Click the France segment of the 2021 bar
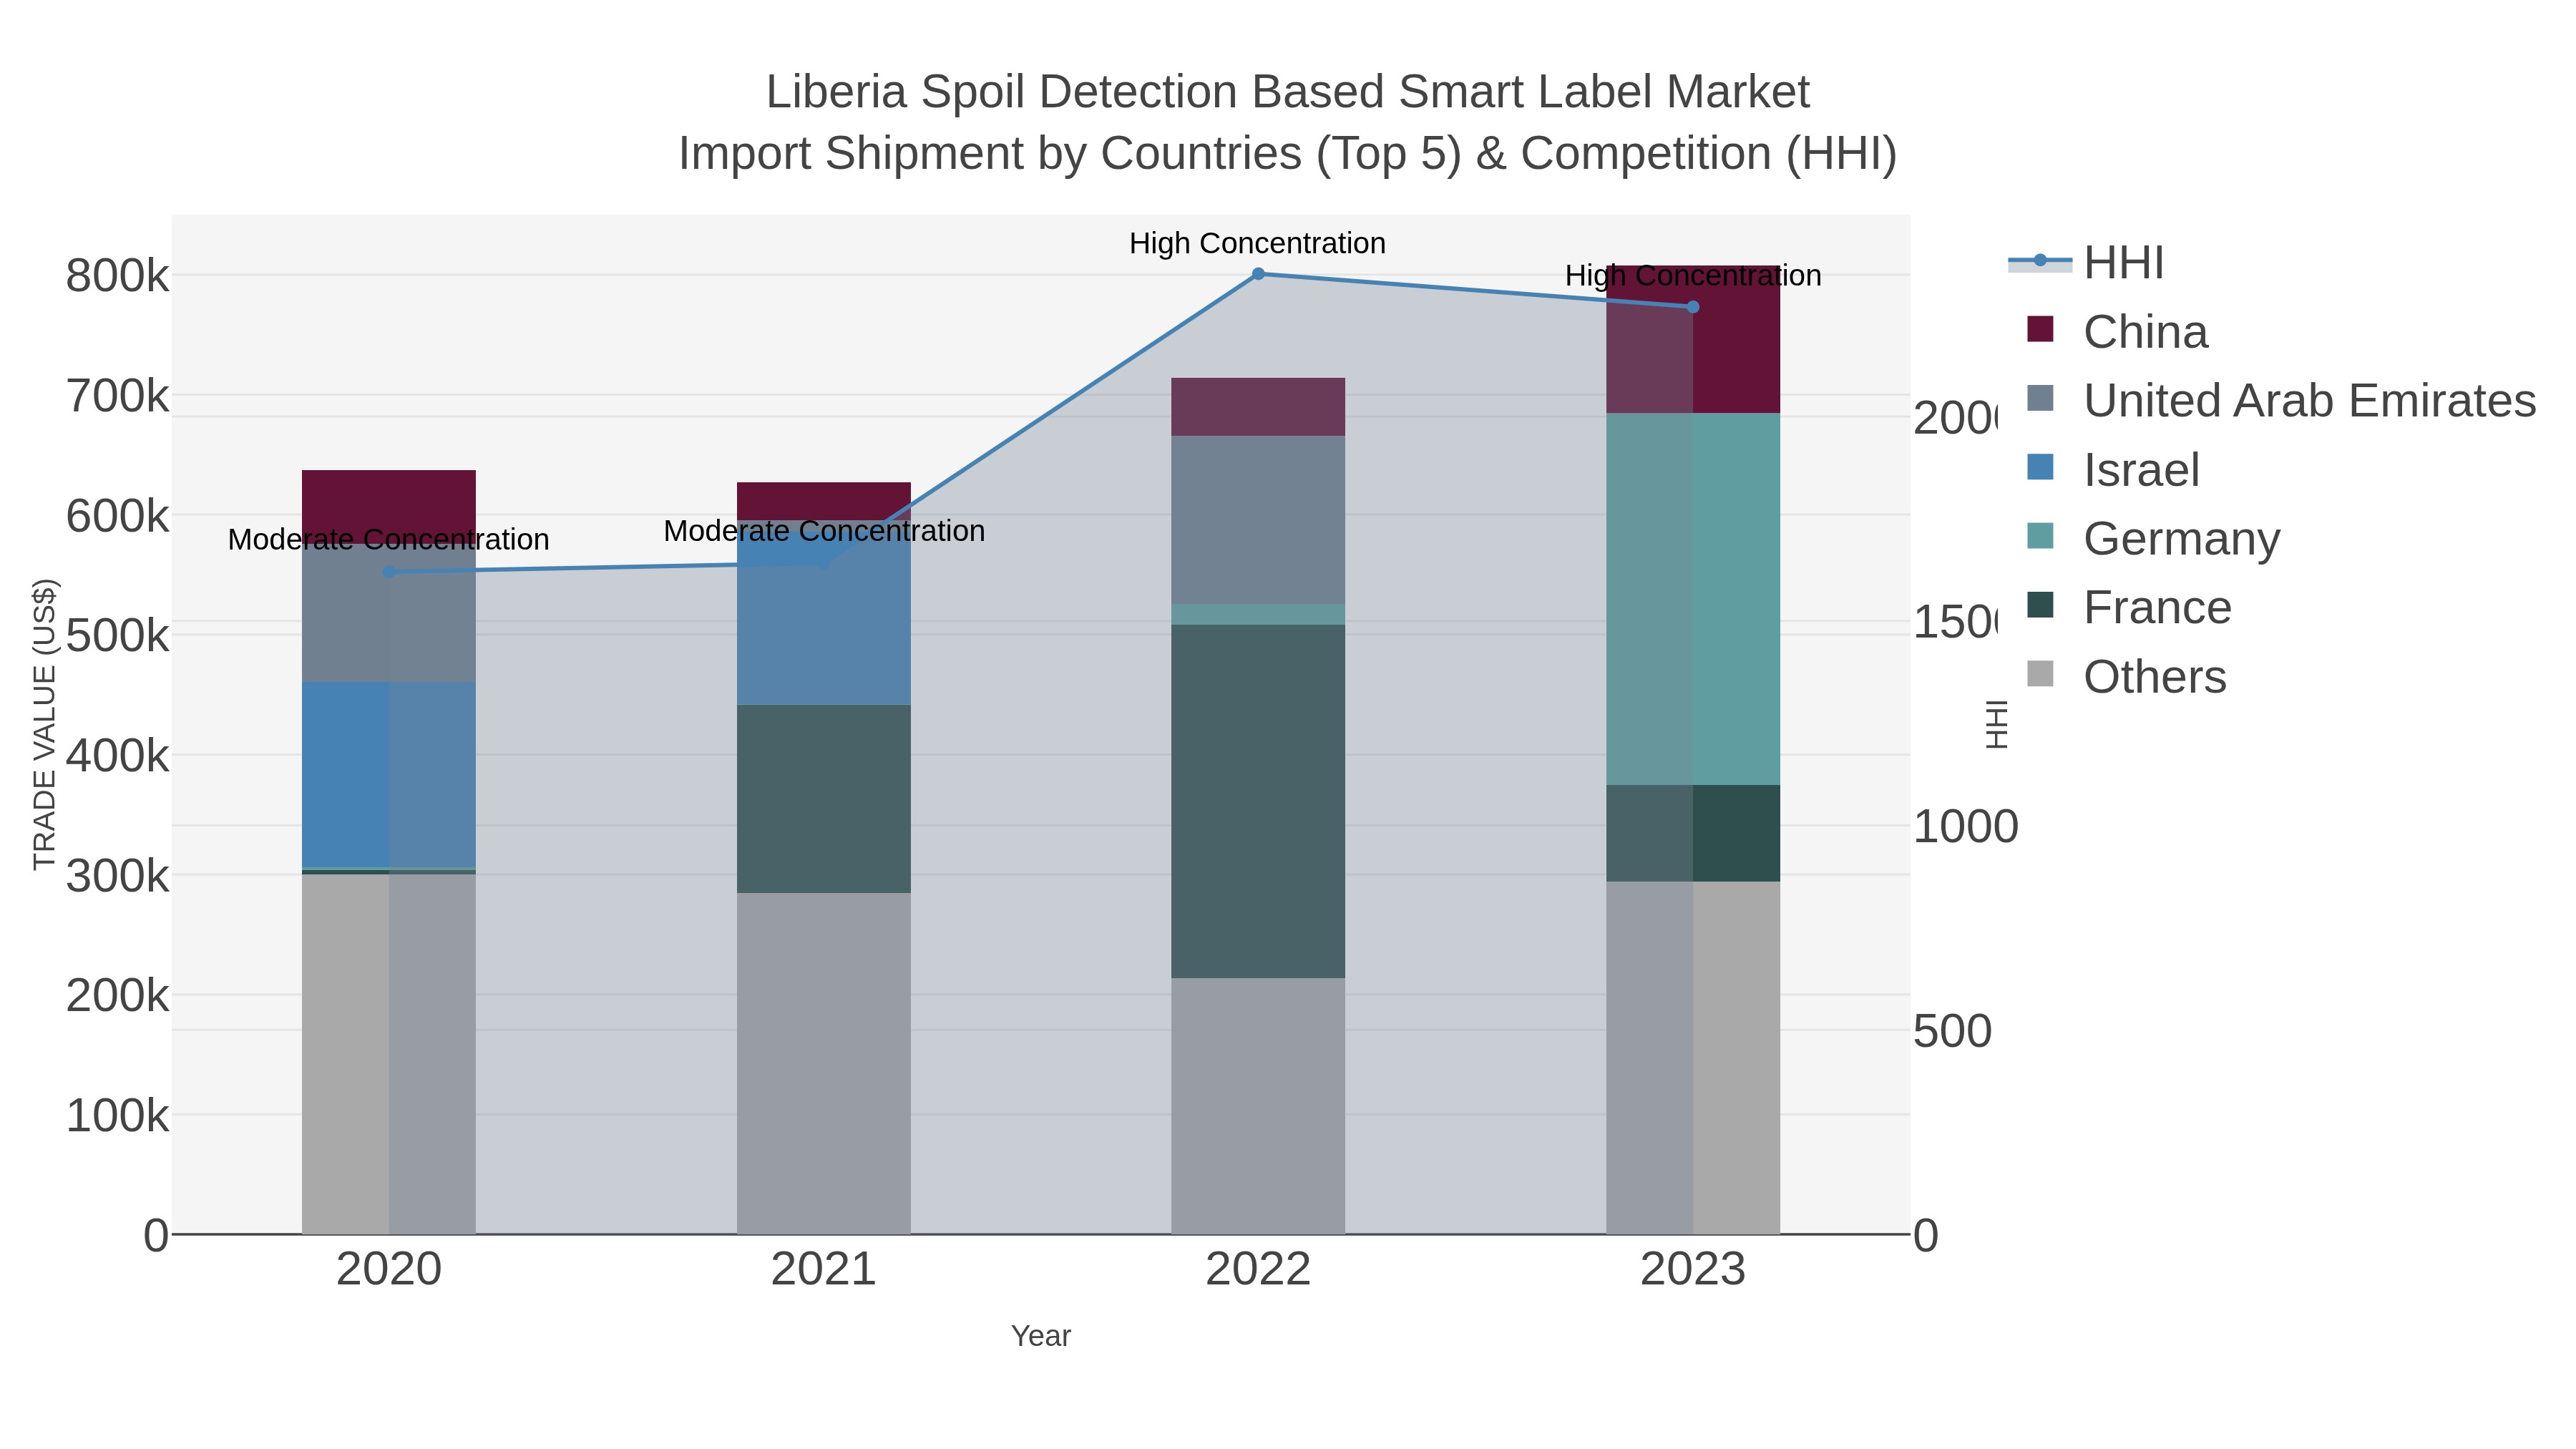The image size is (2576, 1449). (x=824, y=799)
